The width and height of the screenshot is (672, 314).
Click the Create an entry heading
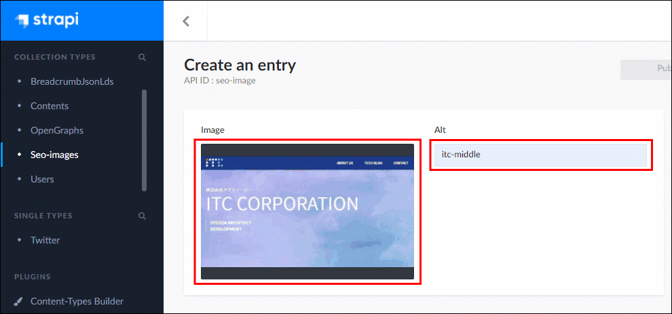click(240, 65)
